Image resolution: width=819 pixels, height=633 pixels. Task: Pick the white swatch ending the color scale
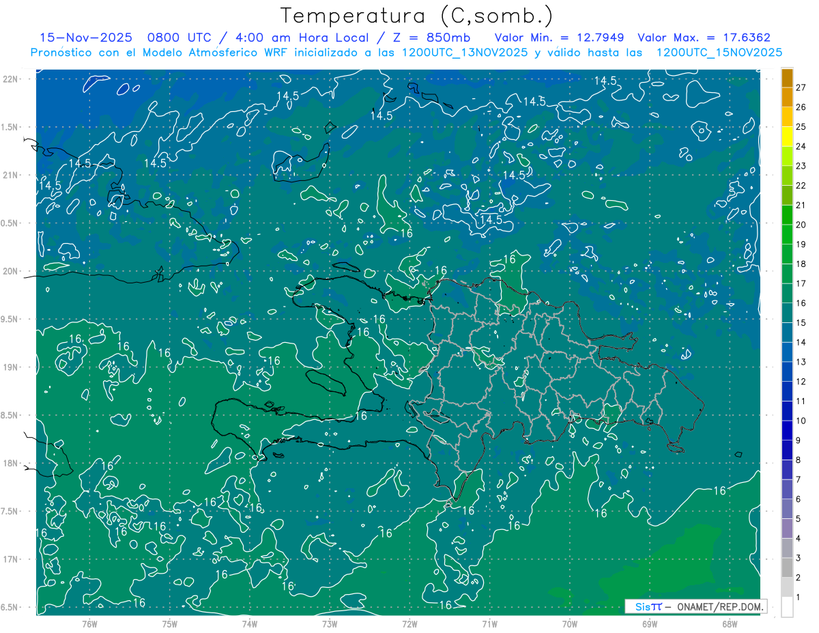coord(787,607)
